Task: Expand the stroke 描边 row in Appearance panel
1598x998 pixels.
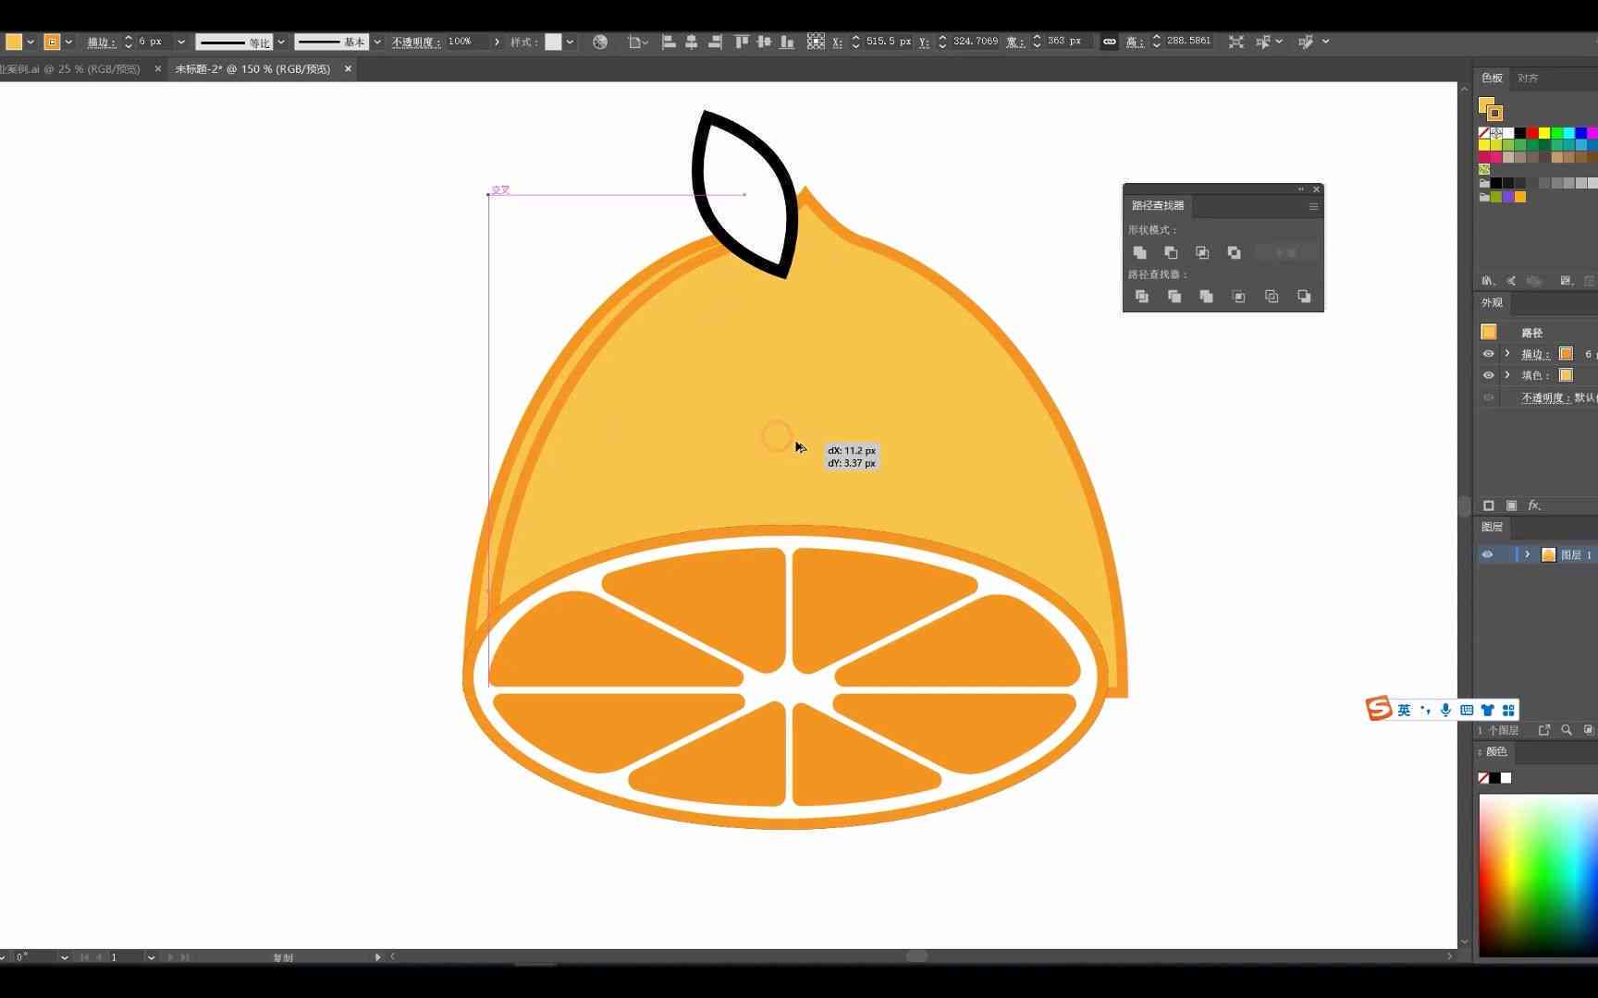Action: (x=1507, y=354)
